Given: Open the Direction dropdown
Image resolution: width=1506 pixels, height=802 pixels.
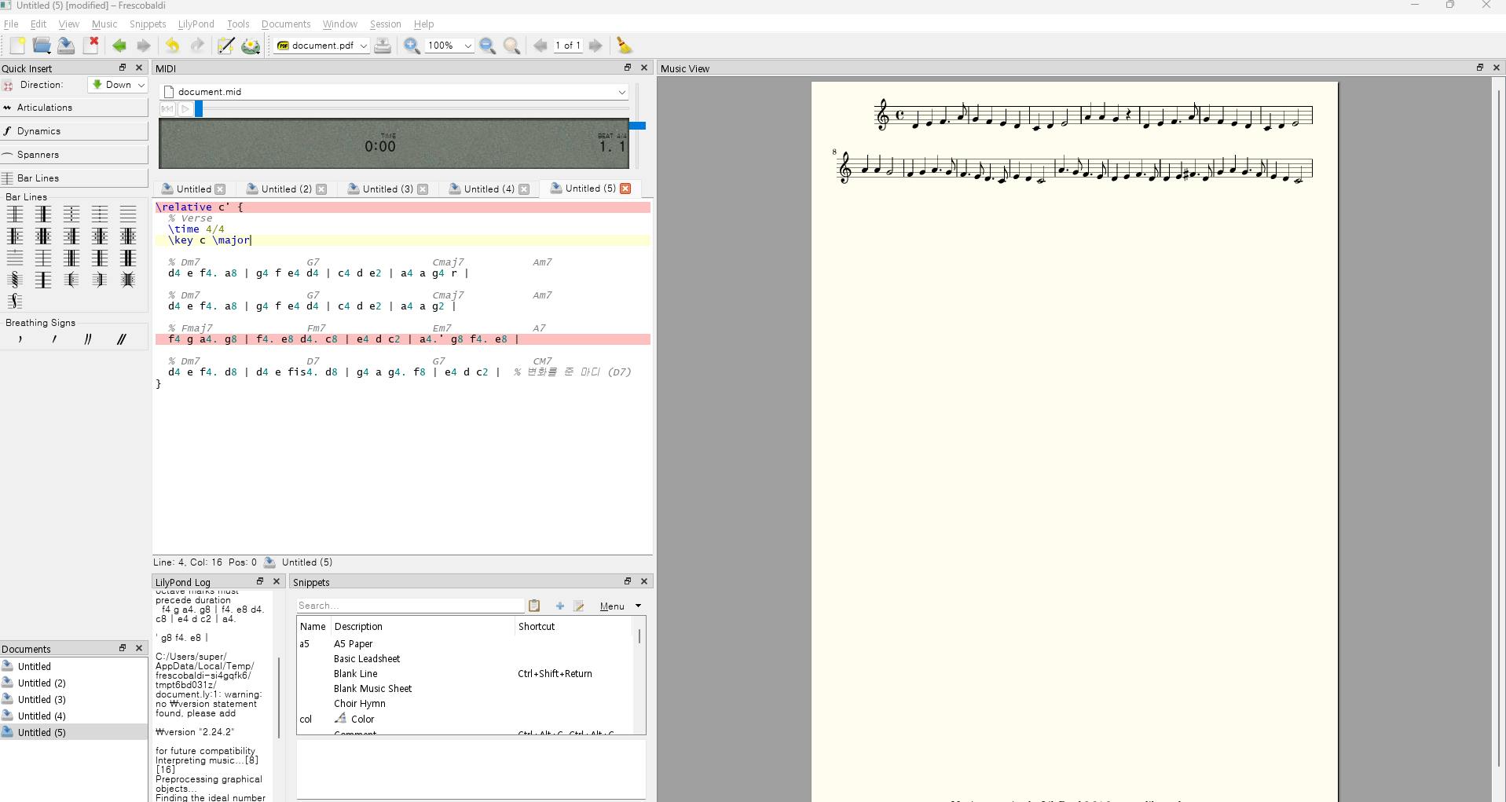Looking at the screenshot, I should coord(118,85).
